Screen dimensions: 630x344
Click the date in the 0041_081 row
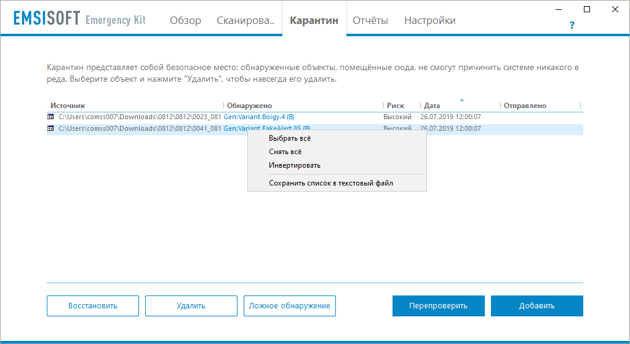coord(450,129)
